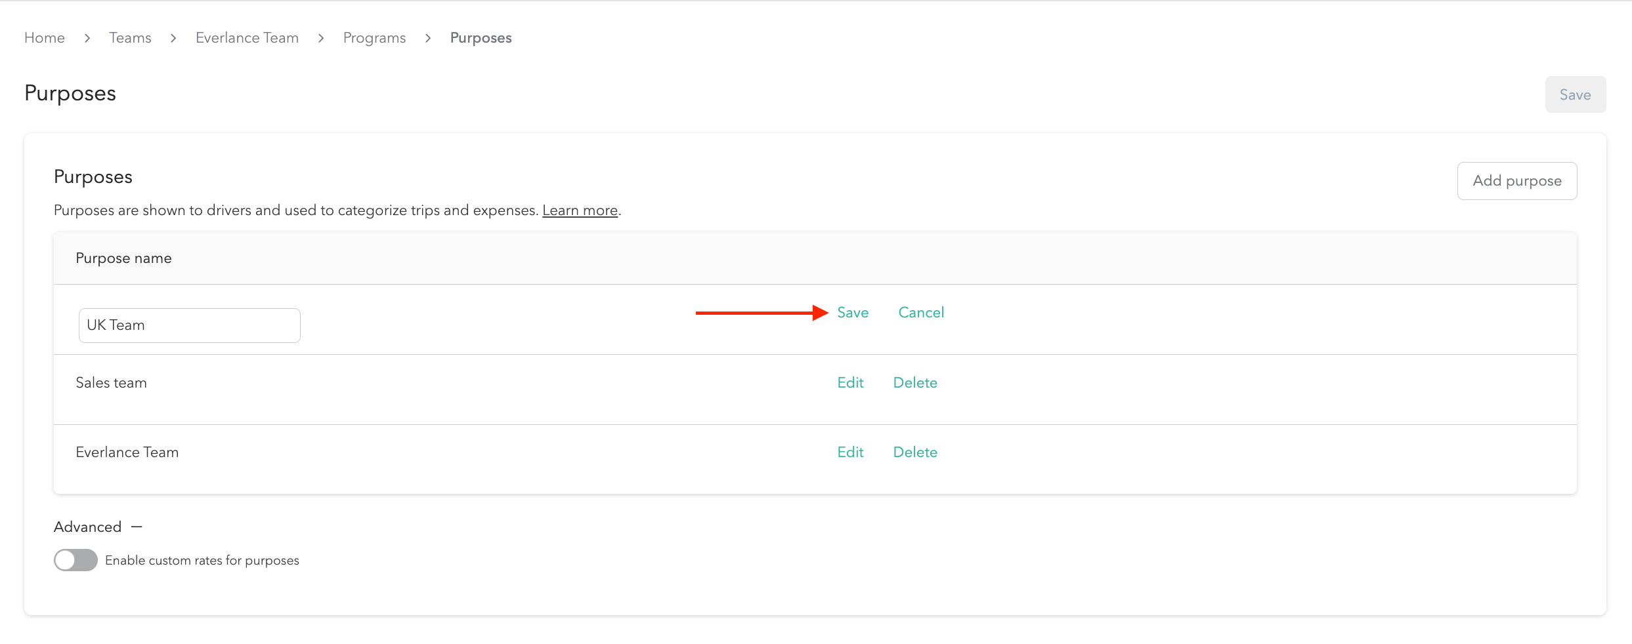Go to Home in the breadcrumb
The height and width of the screenshot is (644, 1632).
(x=45, y=38)
